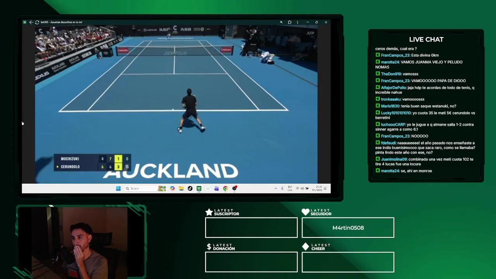Click the search highlight image in taskbar search

point(162,188)
